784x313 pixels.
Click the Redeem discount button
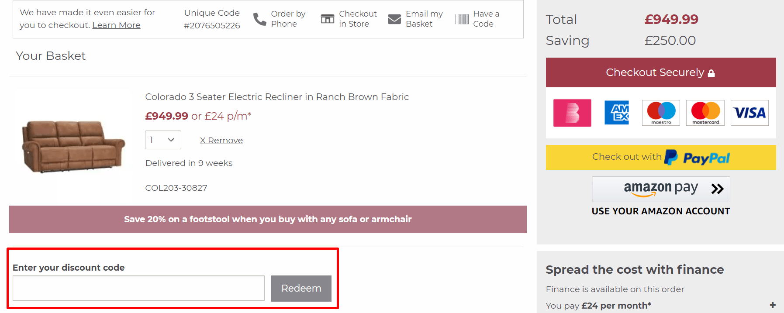pyautogui.click(x=301, y=288)
